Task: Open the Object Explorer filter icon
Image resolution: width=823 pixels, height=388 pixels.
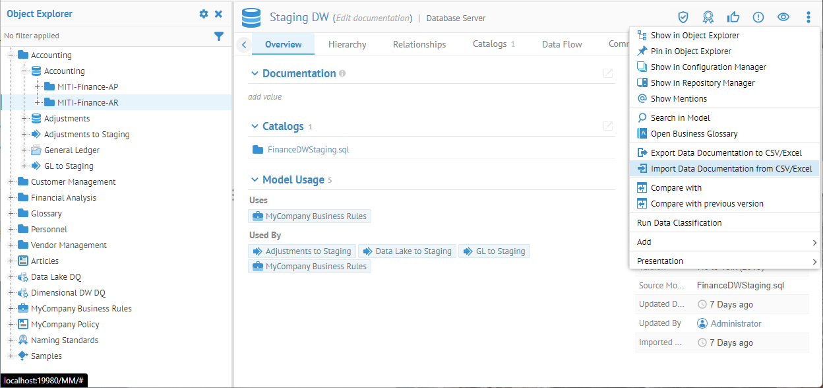Action: [219, 36]
